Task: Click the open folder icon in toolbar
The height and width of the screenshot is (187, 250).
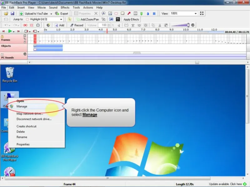Action: coord(6,14)
